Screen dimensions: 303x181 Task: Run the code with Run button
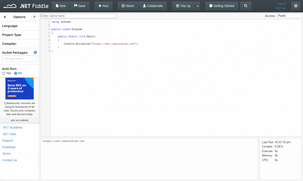coord(103,6)
